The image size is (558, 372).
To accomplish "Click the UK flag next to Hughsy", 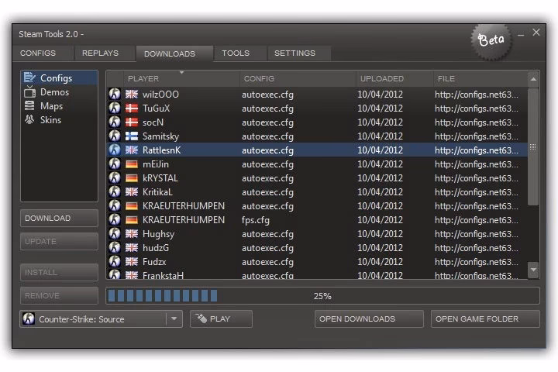I will 132,233.
